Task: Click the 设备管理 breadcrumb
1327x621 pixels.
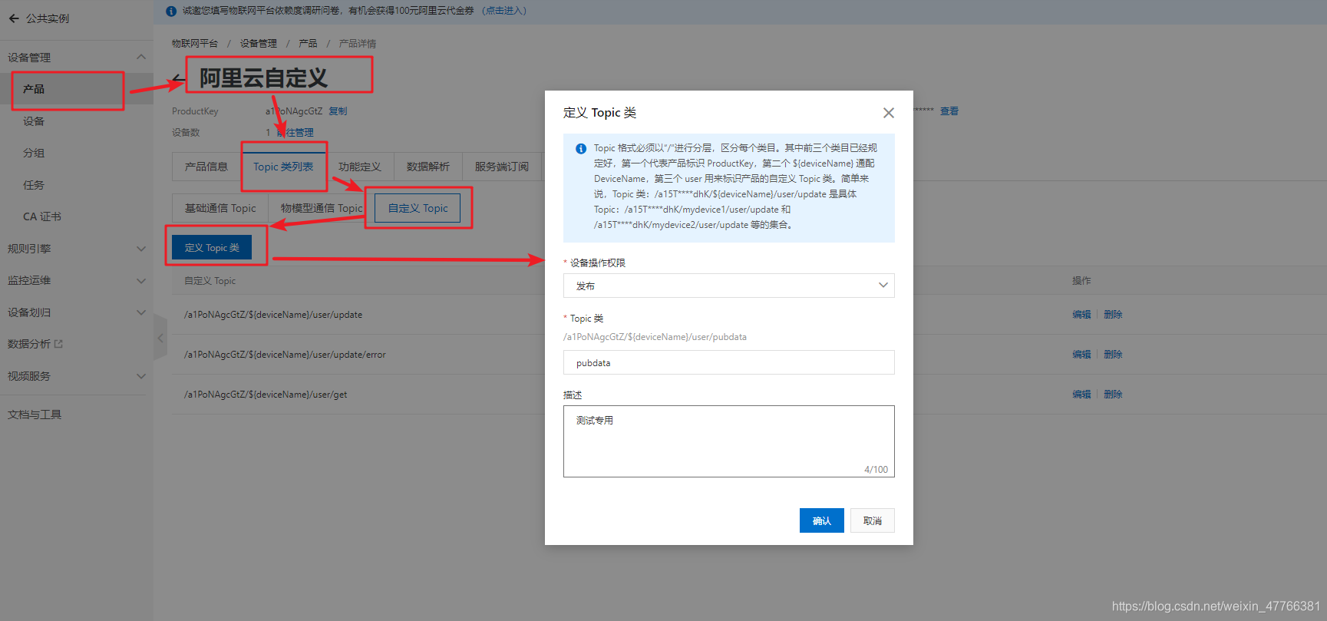Action: pos(259,44)
